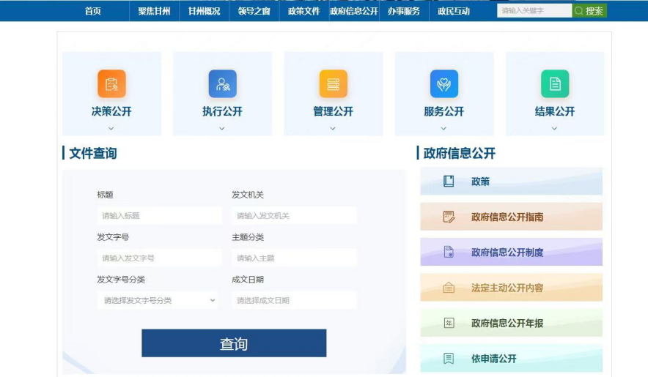Click the 政府信息公开 section heading
The image size is (648, 377).
459,153
